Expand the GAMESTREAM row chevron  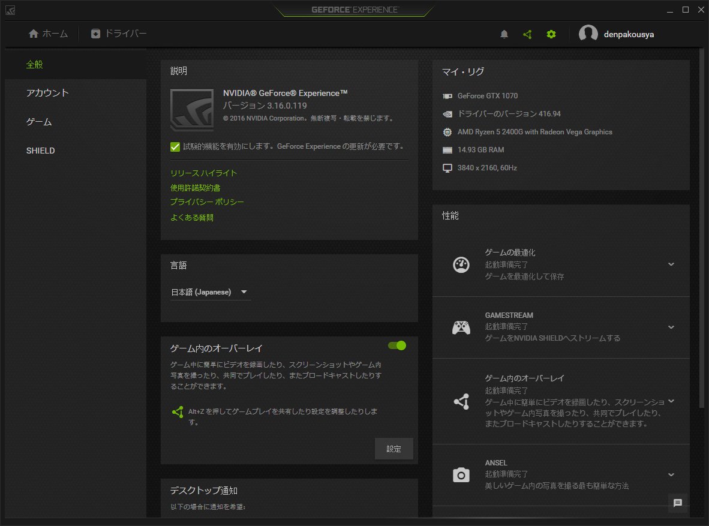pos(671,327)
